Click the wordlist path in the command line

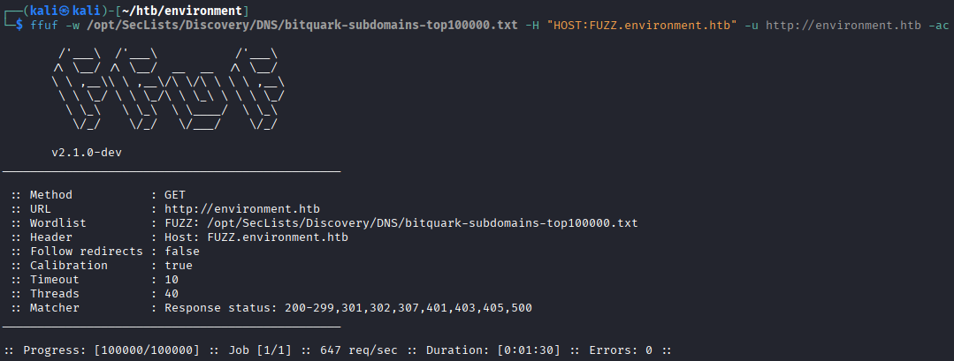click(301, 25)
